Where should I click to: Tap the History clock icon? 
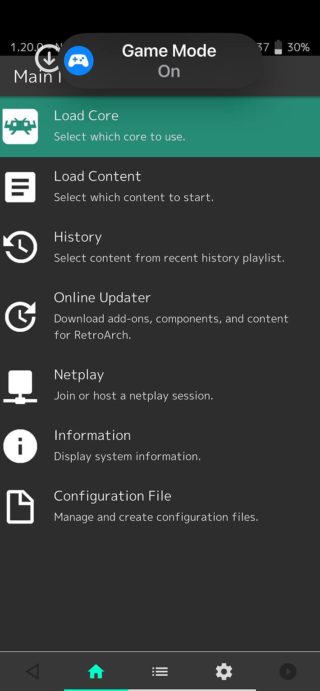(20, 247)
